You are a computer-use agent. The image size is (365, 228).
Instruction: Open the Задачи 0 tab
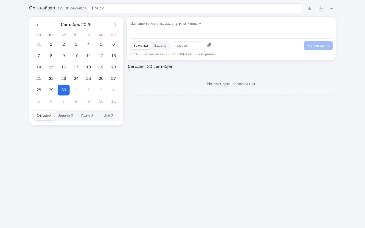65,115
